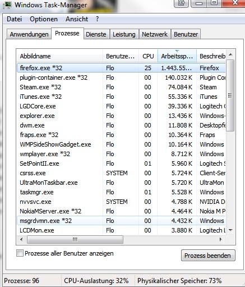This screenshot has height=287, width=245.
Task: Select the NokiaMServer.exe *32 process
Action: [x=121, y=211]
